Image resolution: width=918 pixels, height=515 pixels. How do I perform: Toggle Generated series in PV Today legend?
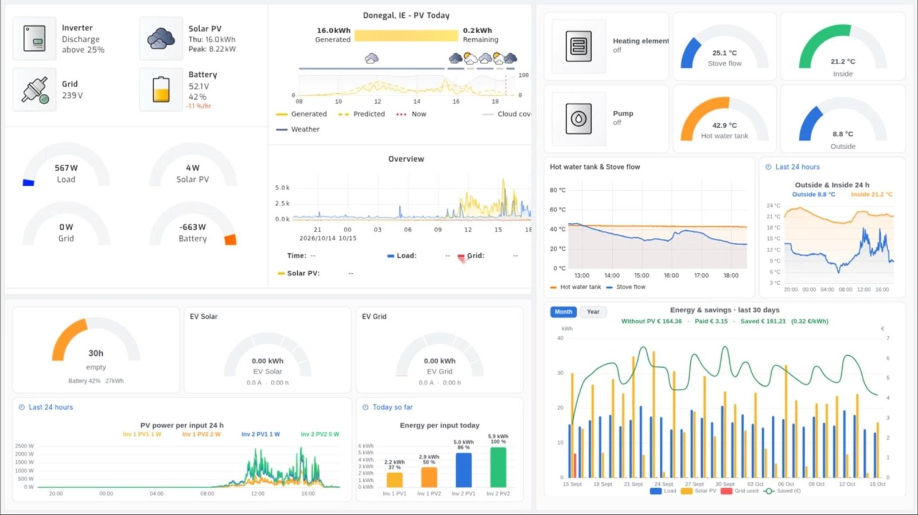(x=302, y=114)
